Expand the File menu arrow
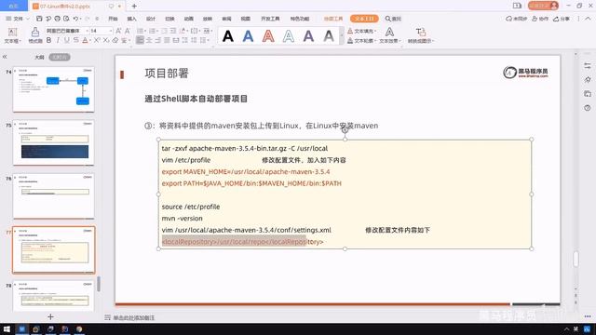This screenshot has width=596, height=335. (28, 19)
